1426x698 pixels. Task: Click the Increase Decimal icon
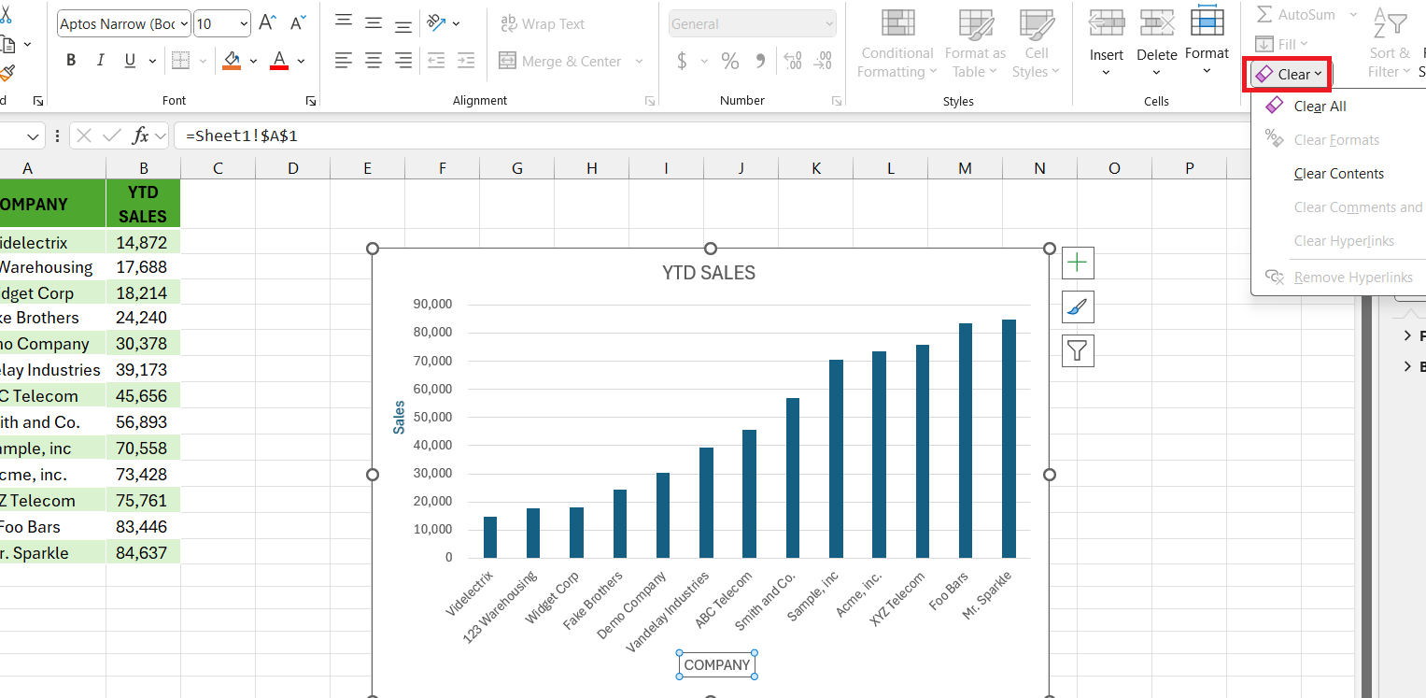coord(792,61)
